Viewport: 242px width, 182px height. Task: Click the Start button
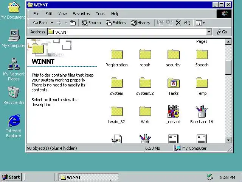click(x=11, y=177)
